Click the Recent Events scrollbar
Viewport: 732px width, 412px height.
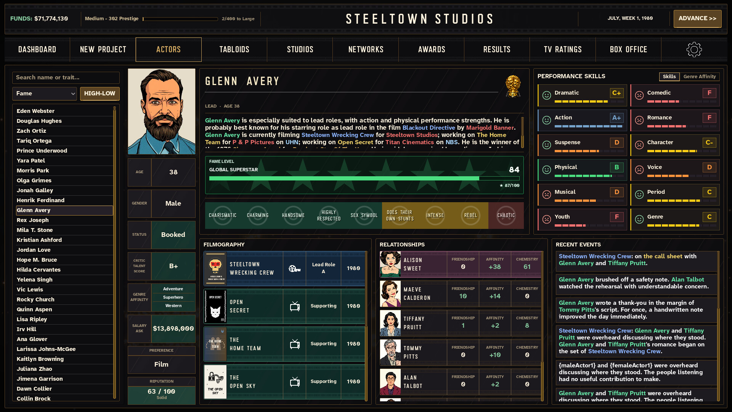(x=718, y=325)
